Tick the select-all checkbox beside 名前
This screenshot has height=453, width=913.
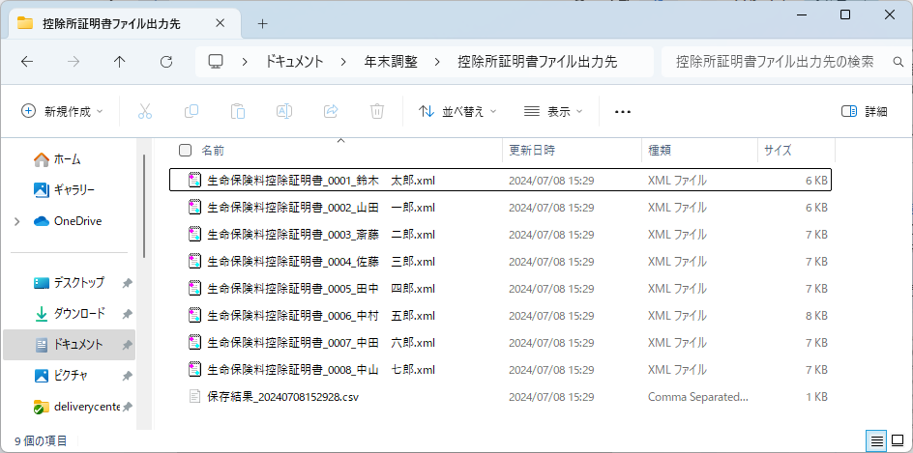pos(186,151)
